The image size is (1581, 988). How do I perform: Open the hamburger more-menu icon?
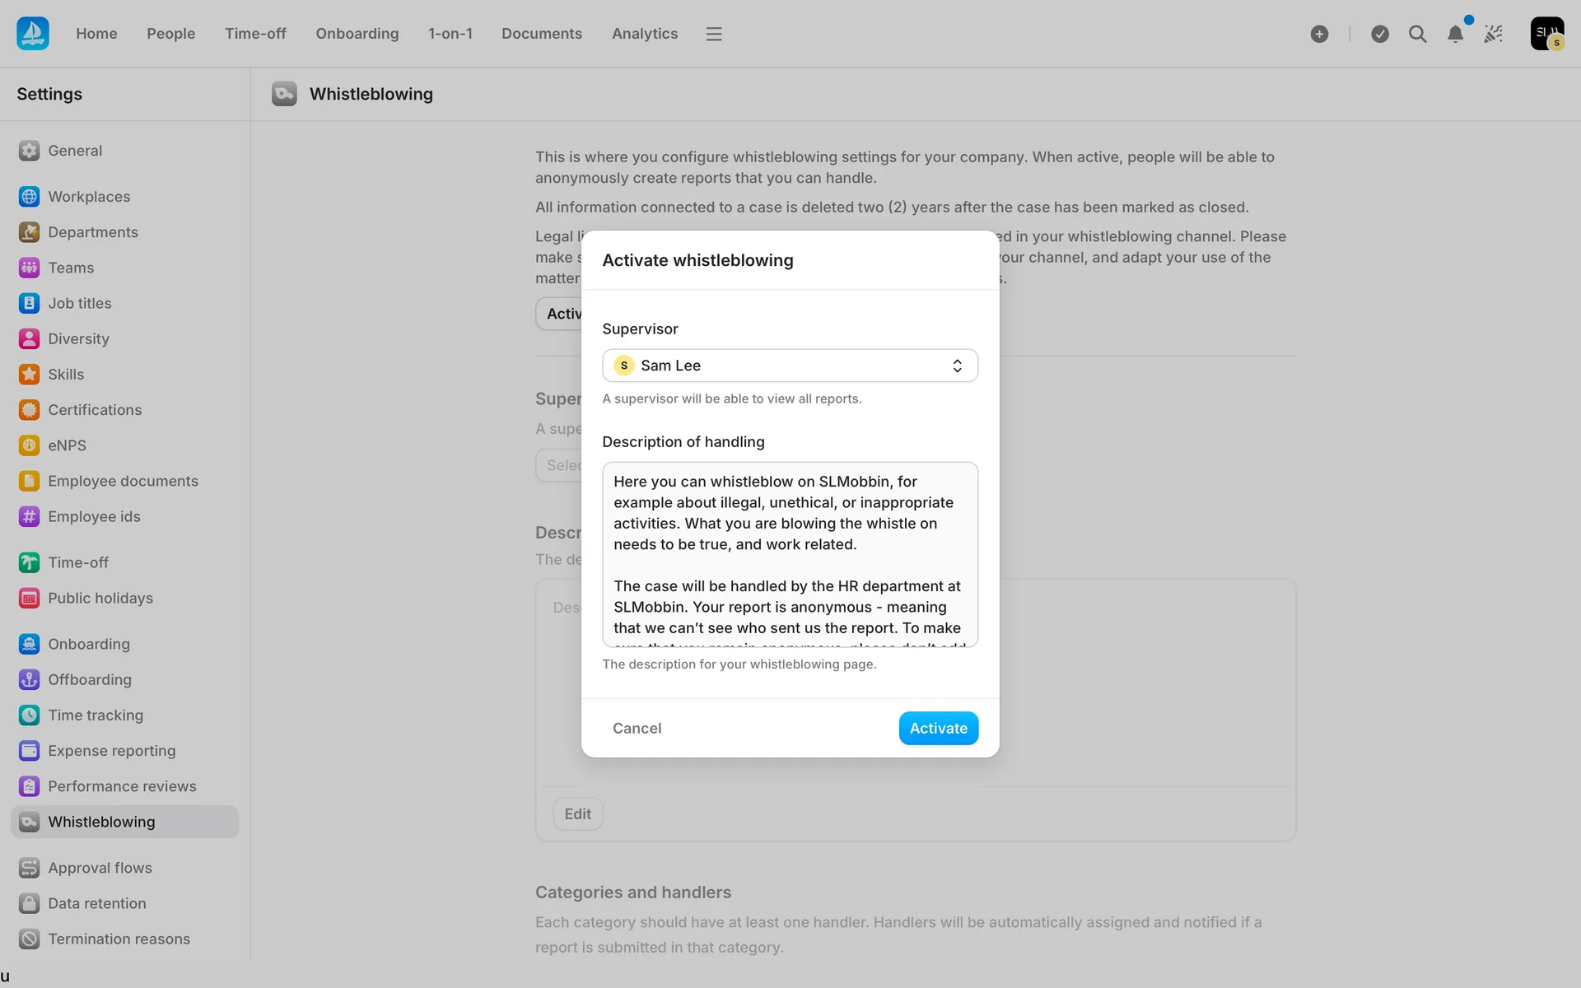[714, 34]
